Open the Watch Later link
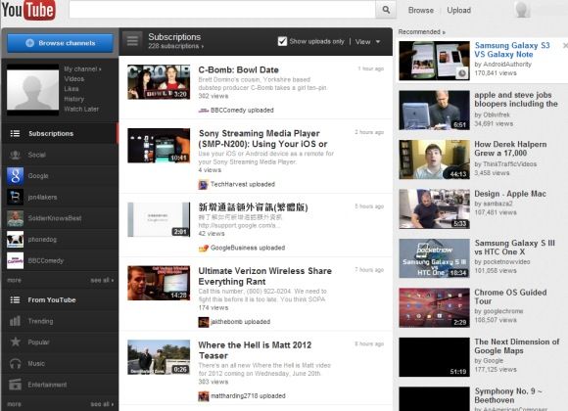The height and width of the screenshot is (411, 568). (x=81, y=109)
